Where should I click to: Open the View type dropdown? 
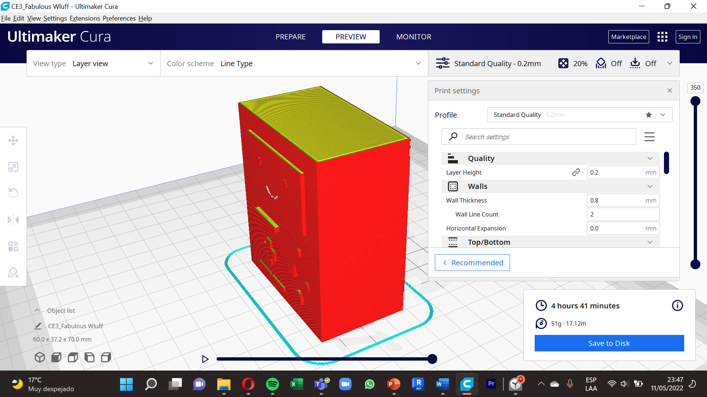(x=94, y=64)
